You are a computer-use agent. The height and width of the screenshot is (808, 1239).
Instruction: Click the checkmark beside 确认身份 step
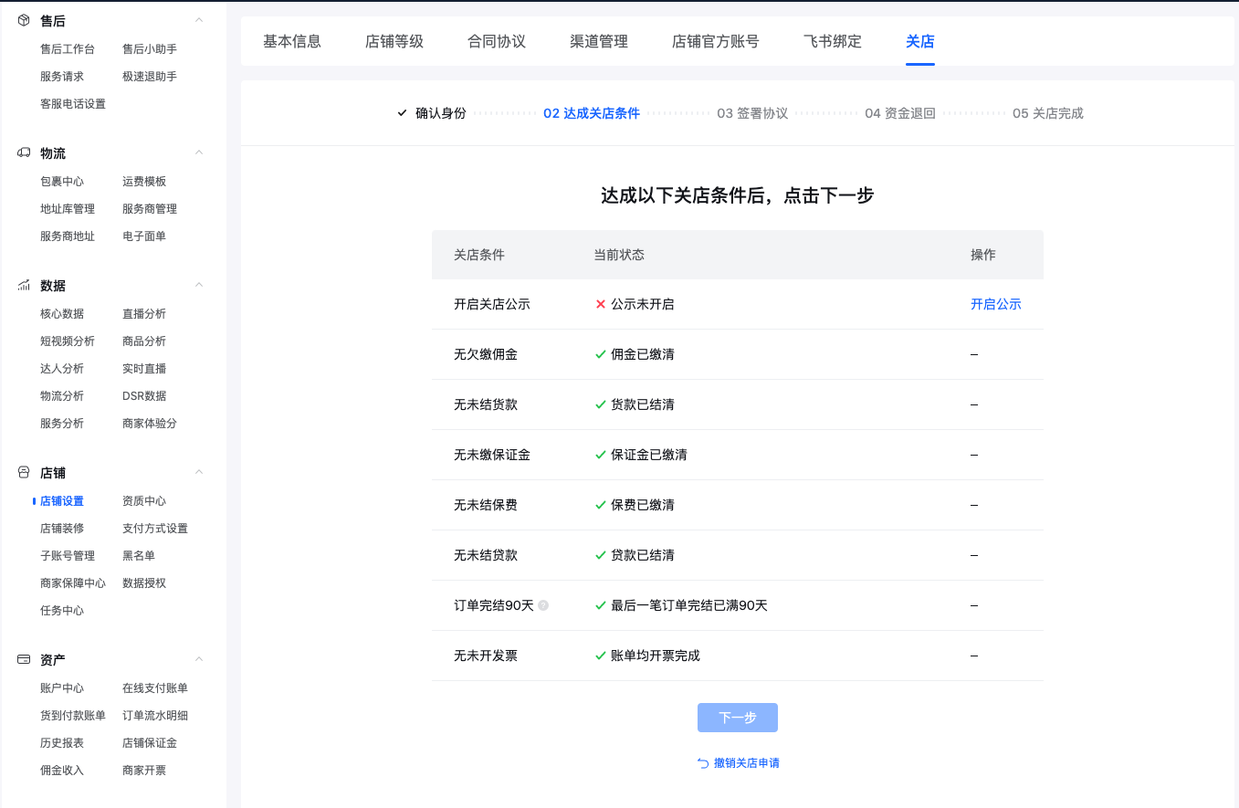coord(400,112)
